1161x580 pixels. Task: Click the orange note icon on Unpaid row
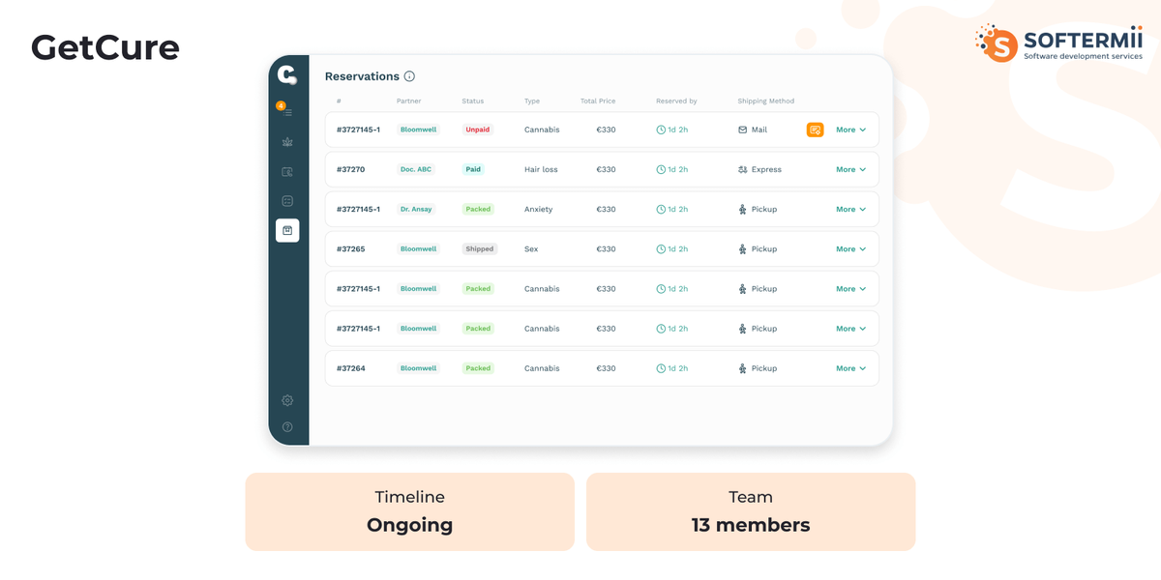click(816, 130)
